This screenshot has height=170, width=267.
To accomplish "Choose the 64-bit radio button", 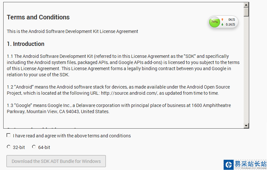I will coord(34,147).
